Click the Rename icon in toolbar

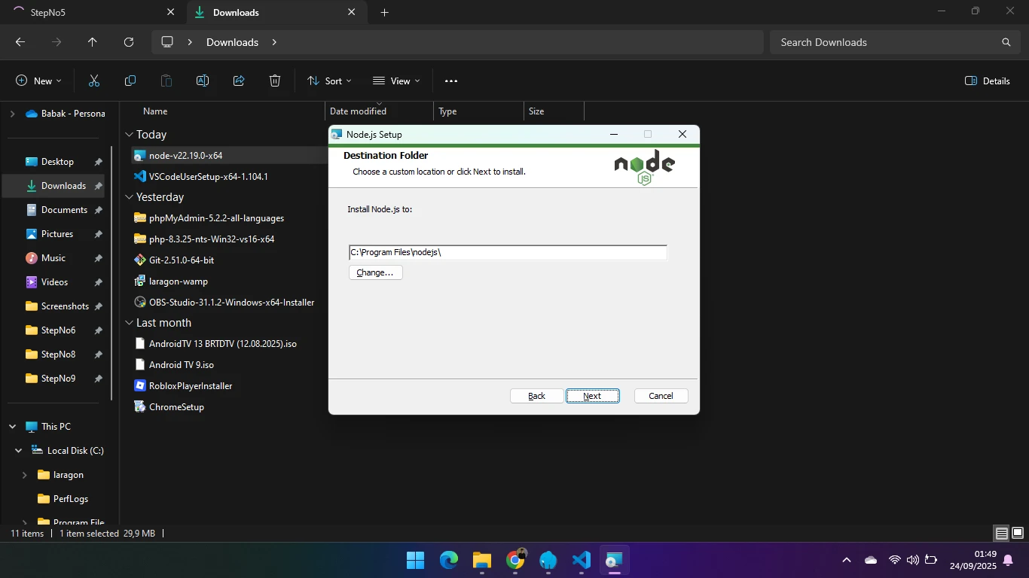[x=203, y=81]
